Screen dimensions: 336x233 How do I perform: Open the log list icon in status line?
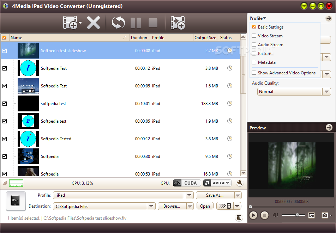coord(239,218)
